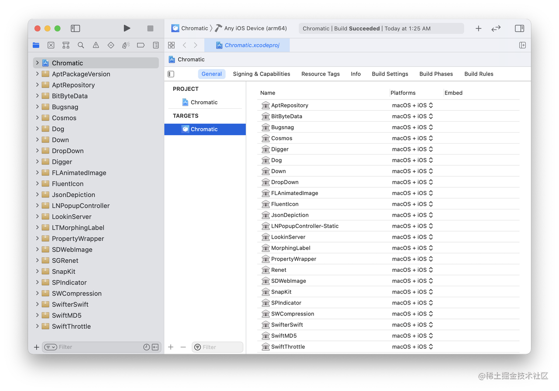Show only recent files clock filter
559x391 pixels.
[146, 347]
